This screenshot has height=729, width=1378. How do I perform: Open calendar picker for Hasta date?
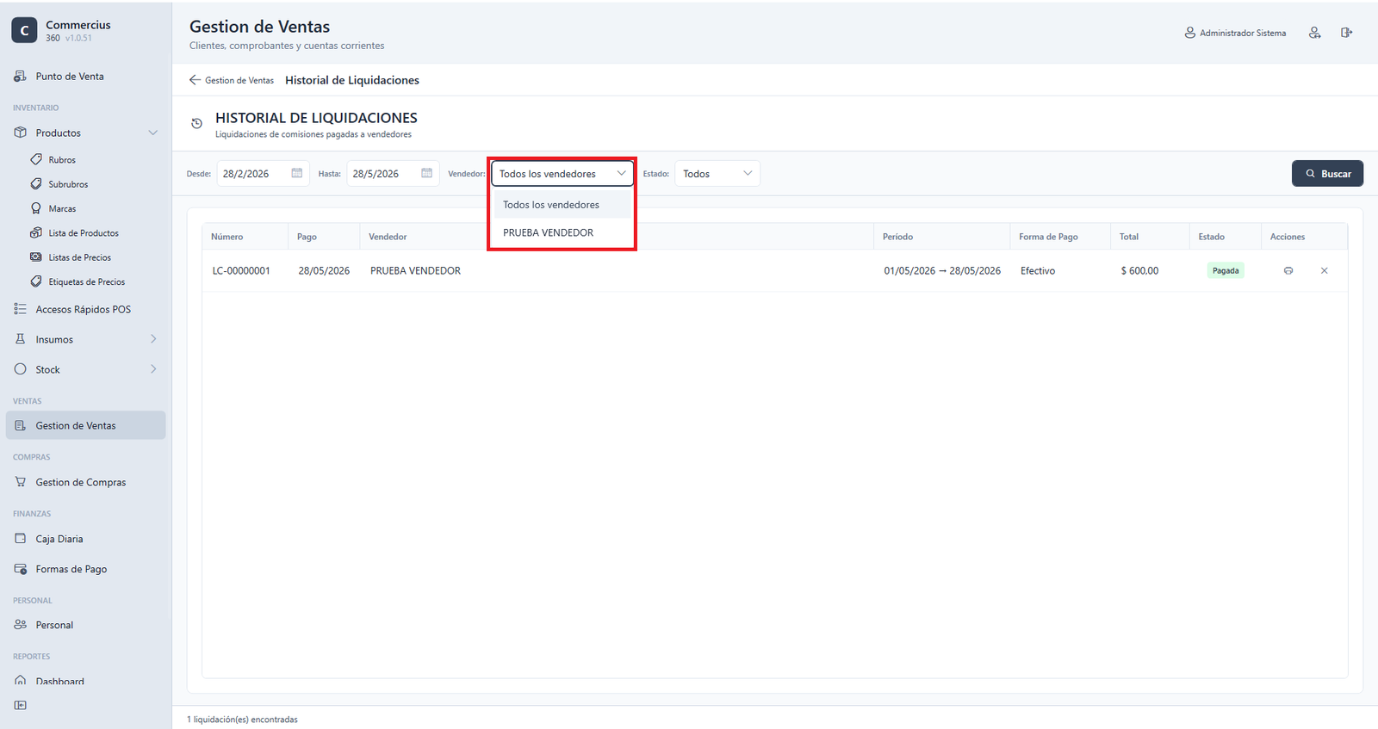pos(426,173)
